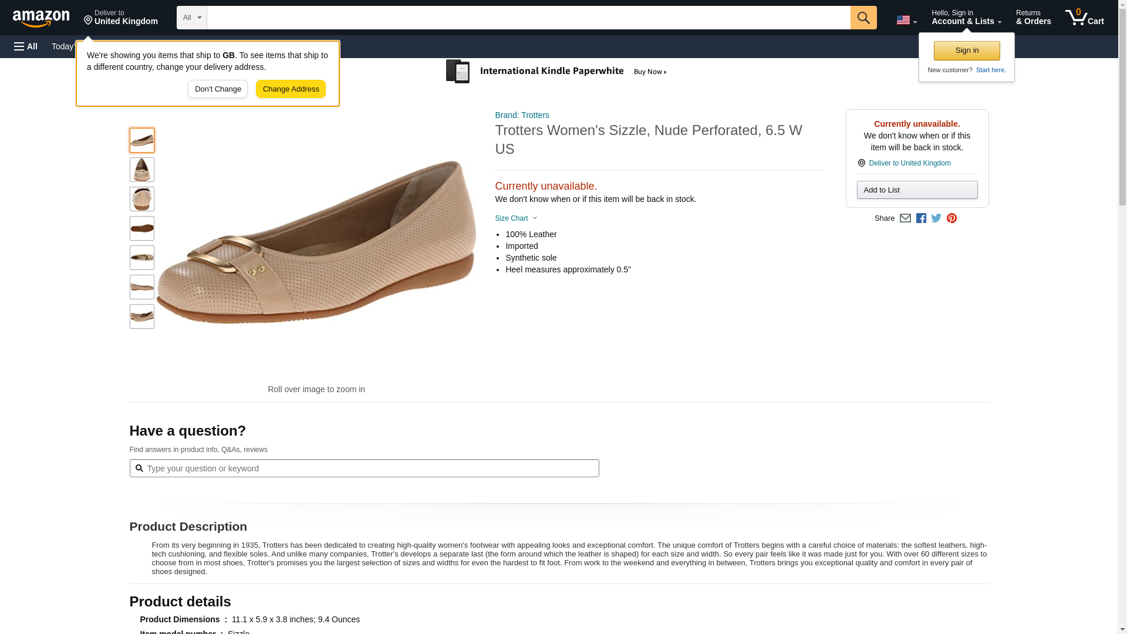Open the All hamburger menu

[26, 46]
